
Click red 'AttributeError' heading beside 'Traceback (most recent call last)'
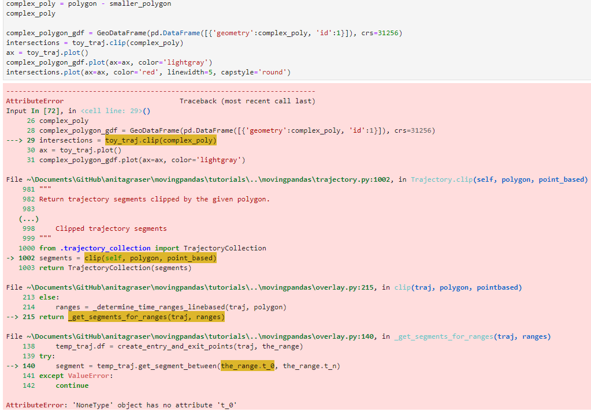(x=35, y=101)
